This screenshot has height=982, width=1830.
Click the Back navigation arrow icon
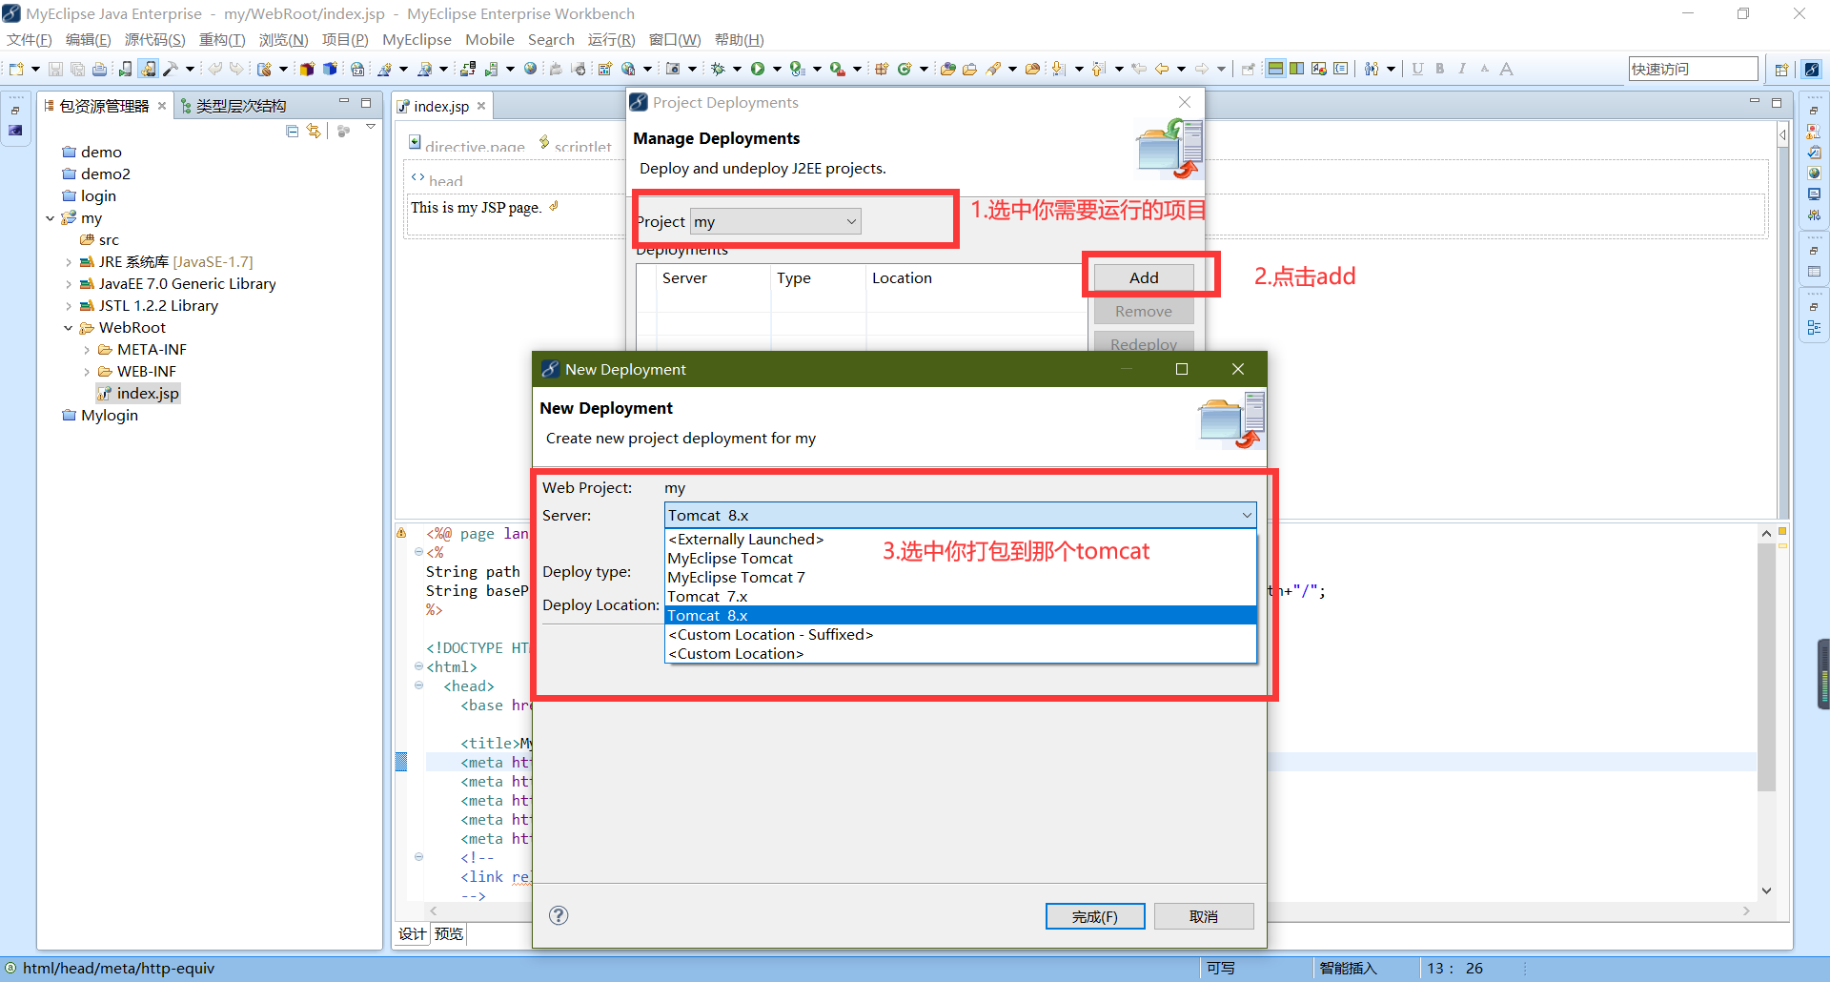[1162, 69]
